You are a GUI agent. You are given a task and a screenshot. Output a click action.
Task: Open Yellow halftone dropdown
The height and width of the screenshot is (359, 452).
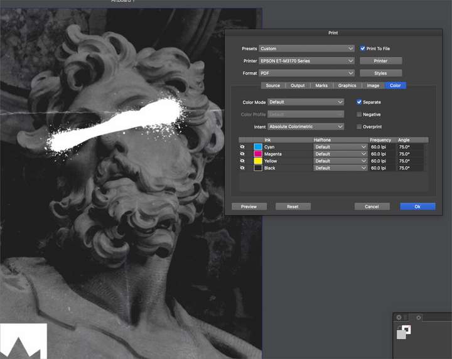tap(340, 161)
